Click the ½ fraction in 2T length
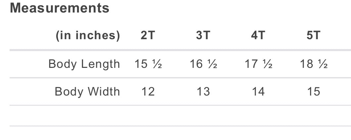351x140 pixels. point(157,64)
